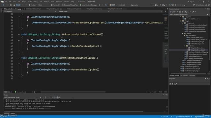Click the git branch status bar item
Viewport: 211px width, 118px height.
[x=184, y=117]
